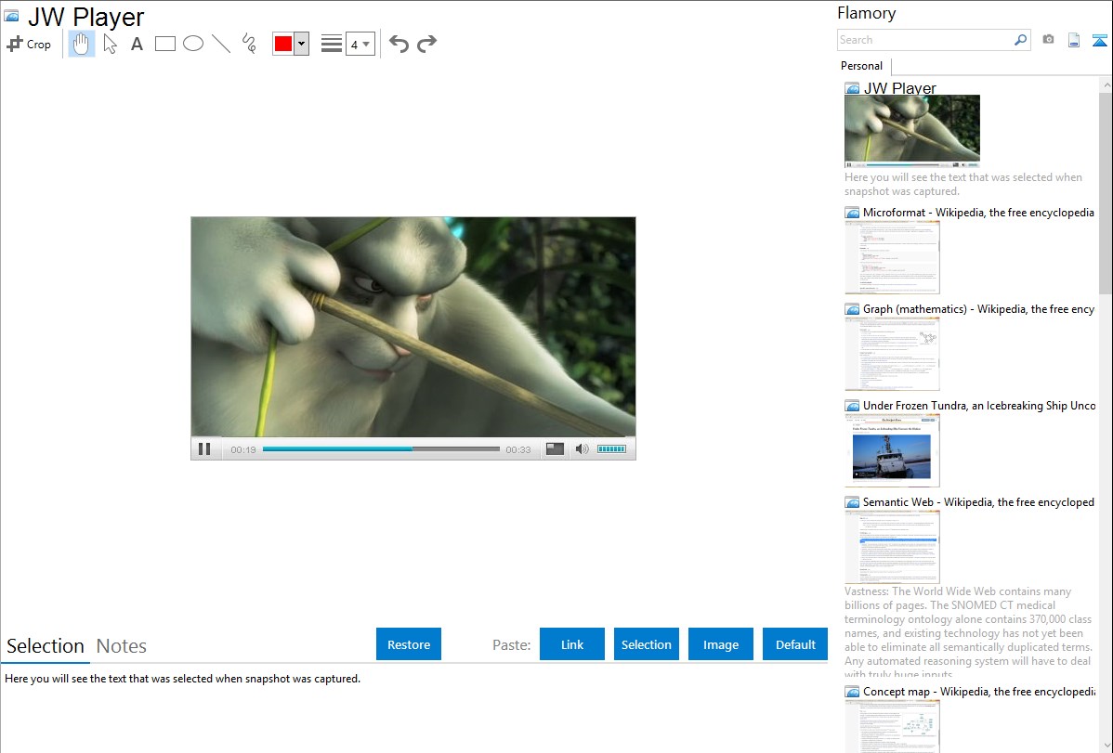Open the Personal tab
The width and height of the screenshot is (1113, 753).
coord(862,66)
